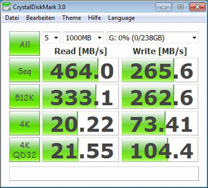Click the 4K QD32 write result 104.4
Image resolution: width=208 pixels, height=188 pixels.
(160, 150)
